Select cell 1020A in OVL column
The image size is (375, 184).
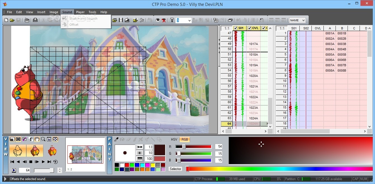point(254,76)
